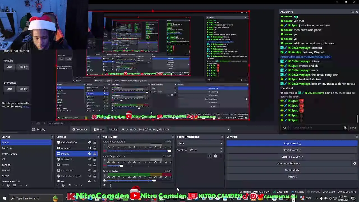Viewport: 359px width, 202px height.
Task: Open Properties in source toolbar
Action: click(80, 130)
